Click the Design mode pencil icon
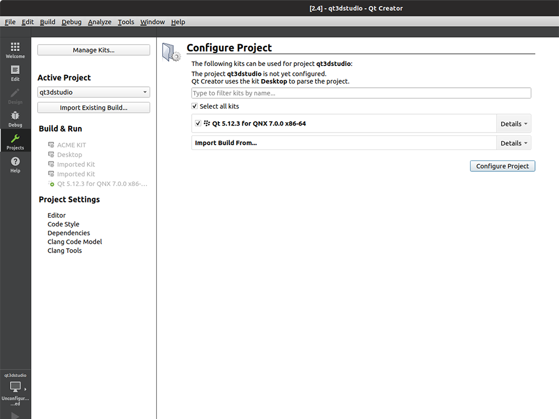This screenshot has width=559, height=419. [x=15, y=96]
